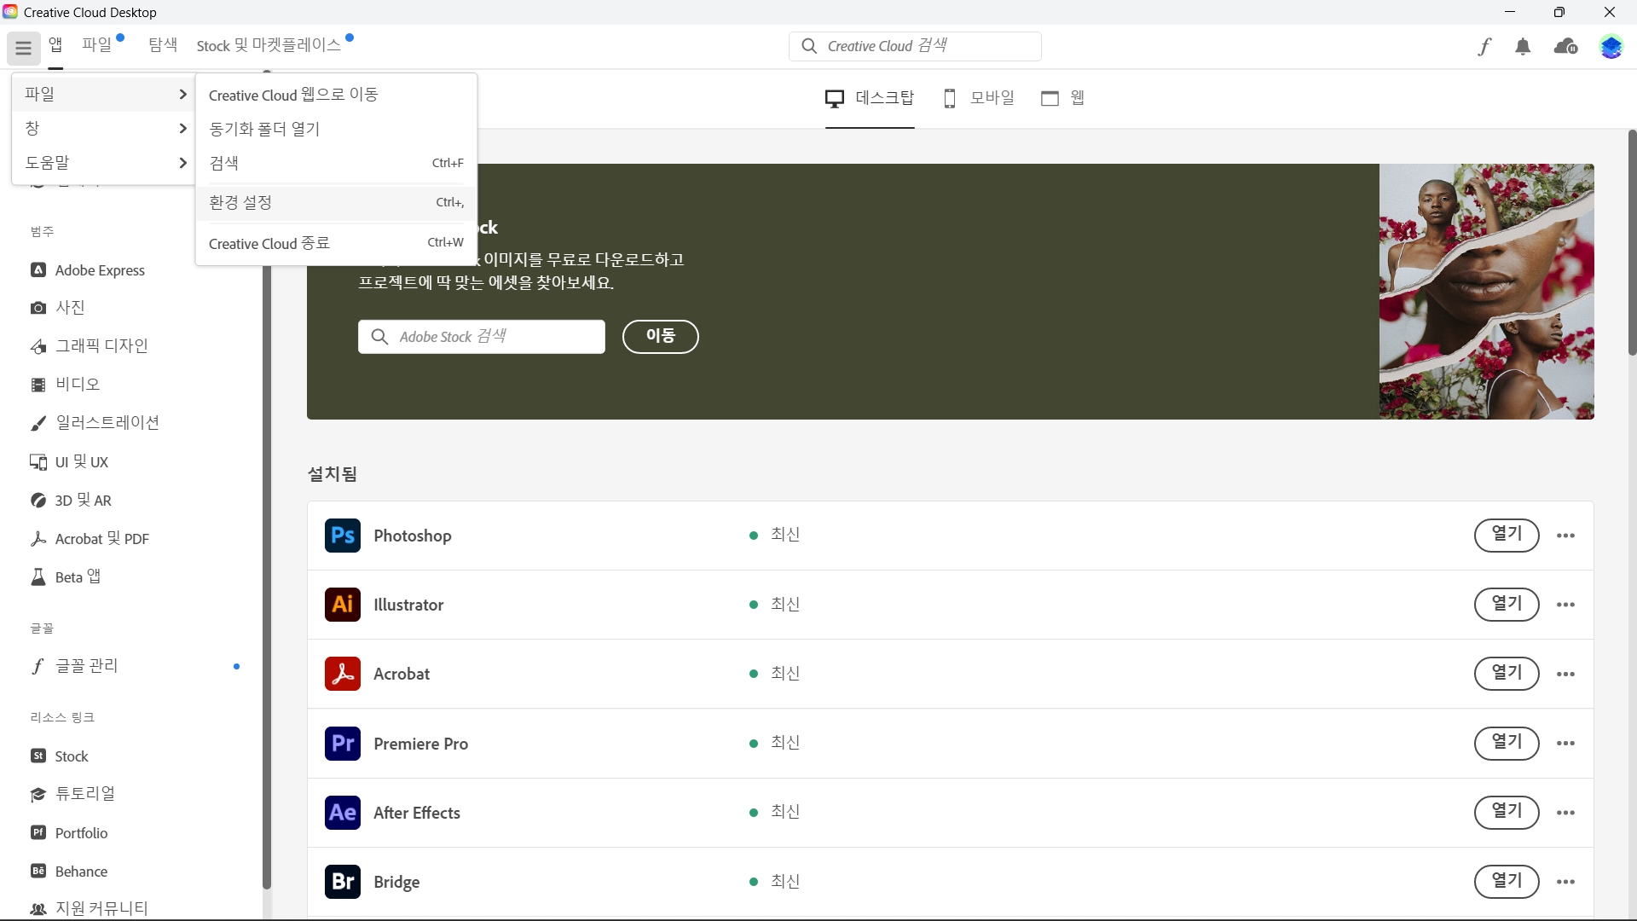1637x921 pixels.
Task: Open more options for Photoshop
Action: coord(1565,536)
